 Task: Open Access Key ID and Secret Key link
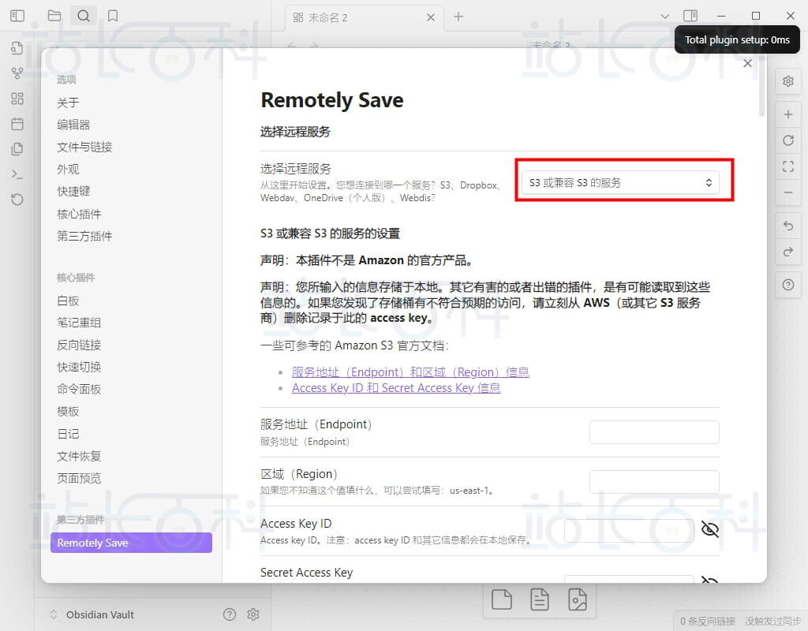coord(396,388)
